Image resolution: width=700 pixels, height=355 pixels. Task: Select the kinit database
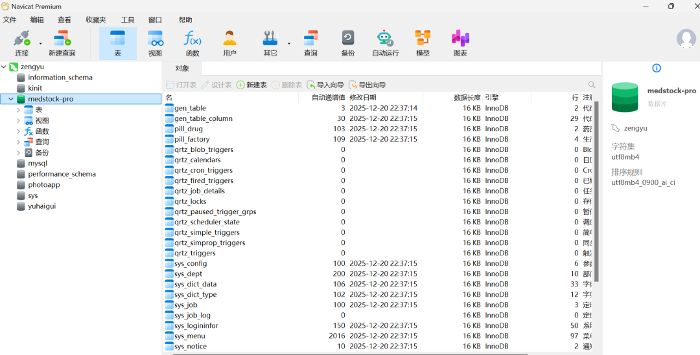35,88
